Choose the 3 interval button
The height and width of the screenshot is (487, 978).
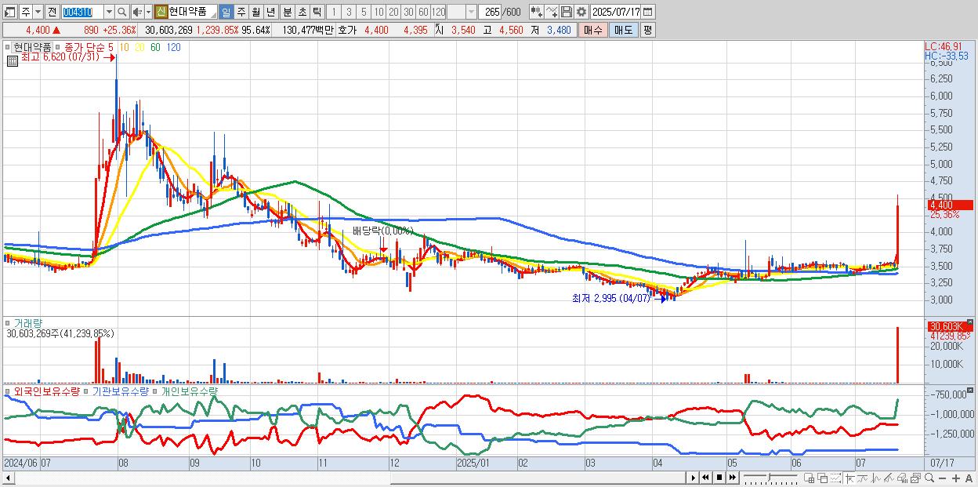point(349,12)
